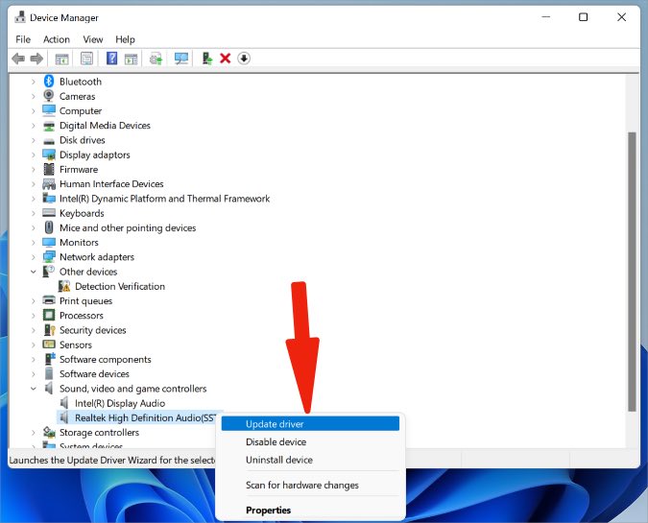Screen dimensions: 648x523
Task: Click Scan for hardware changes monitor icon
Action: 181,59
